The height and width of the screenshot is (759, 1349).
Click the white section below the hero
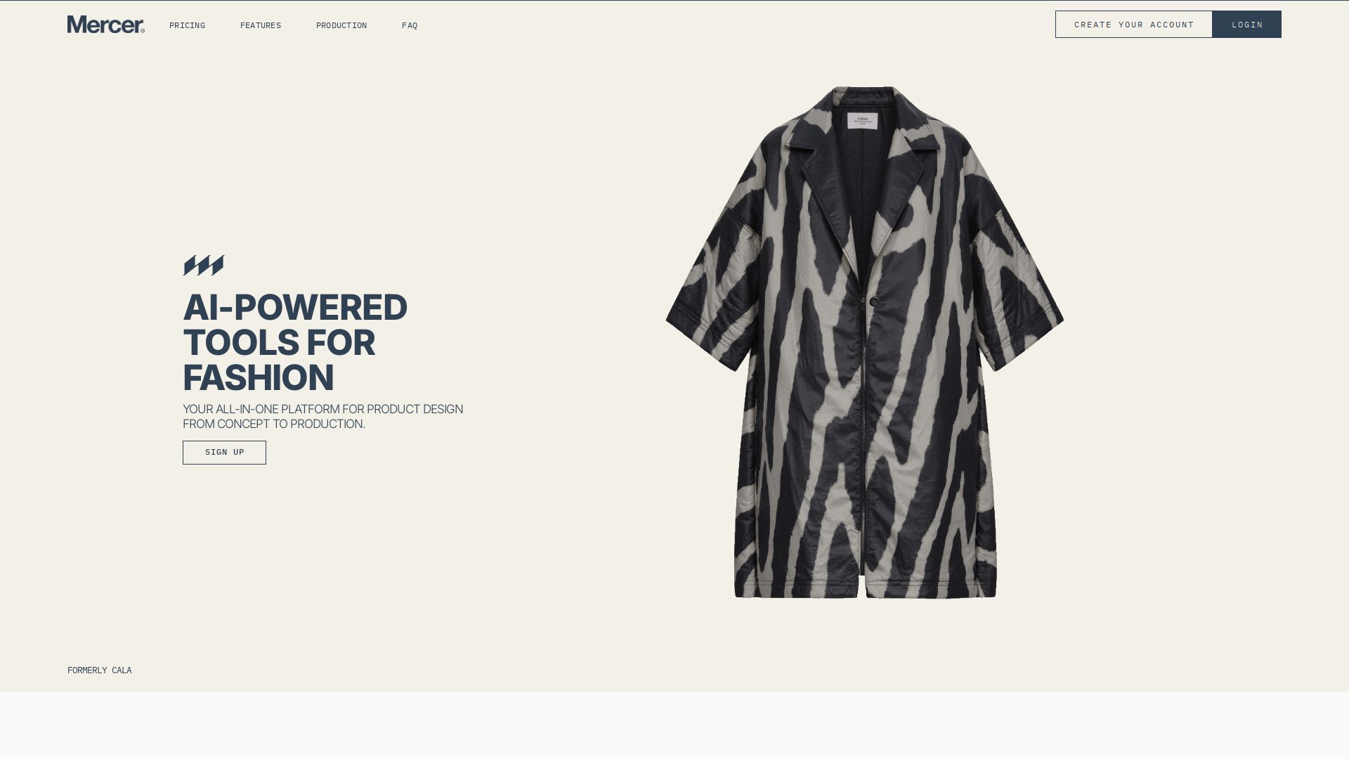(674, 725)
